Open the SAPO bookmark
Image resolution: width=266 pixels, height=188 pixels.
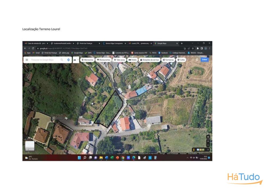(x=88, y=53)
